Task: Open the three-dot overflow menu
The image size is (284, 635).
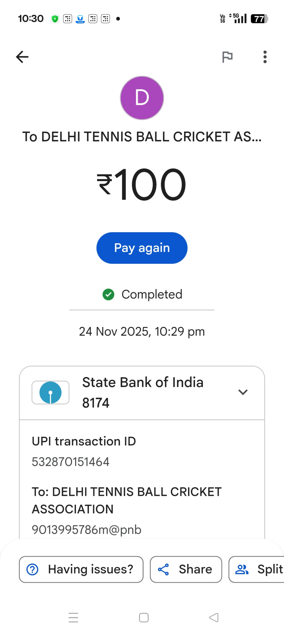Action: 265,57
